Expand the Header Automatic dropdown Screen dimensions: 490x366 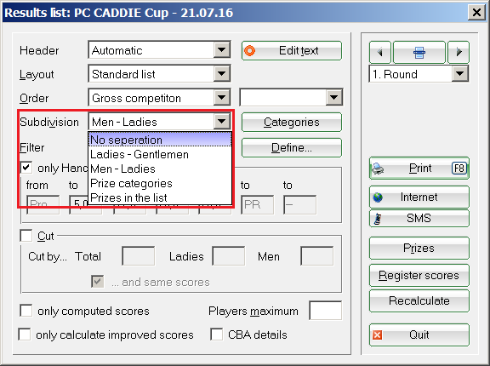[x=221, y=50]
